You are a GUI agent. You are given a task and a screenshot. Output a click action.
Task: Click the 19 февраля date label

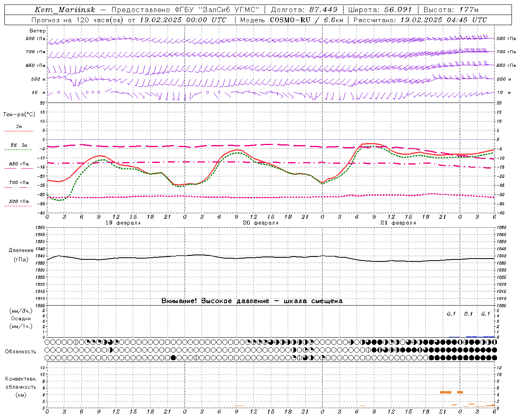[123, 223]
